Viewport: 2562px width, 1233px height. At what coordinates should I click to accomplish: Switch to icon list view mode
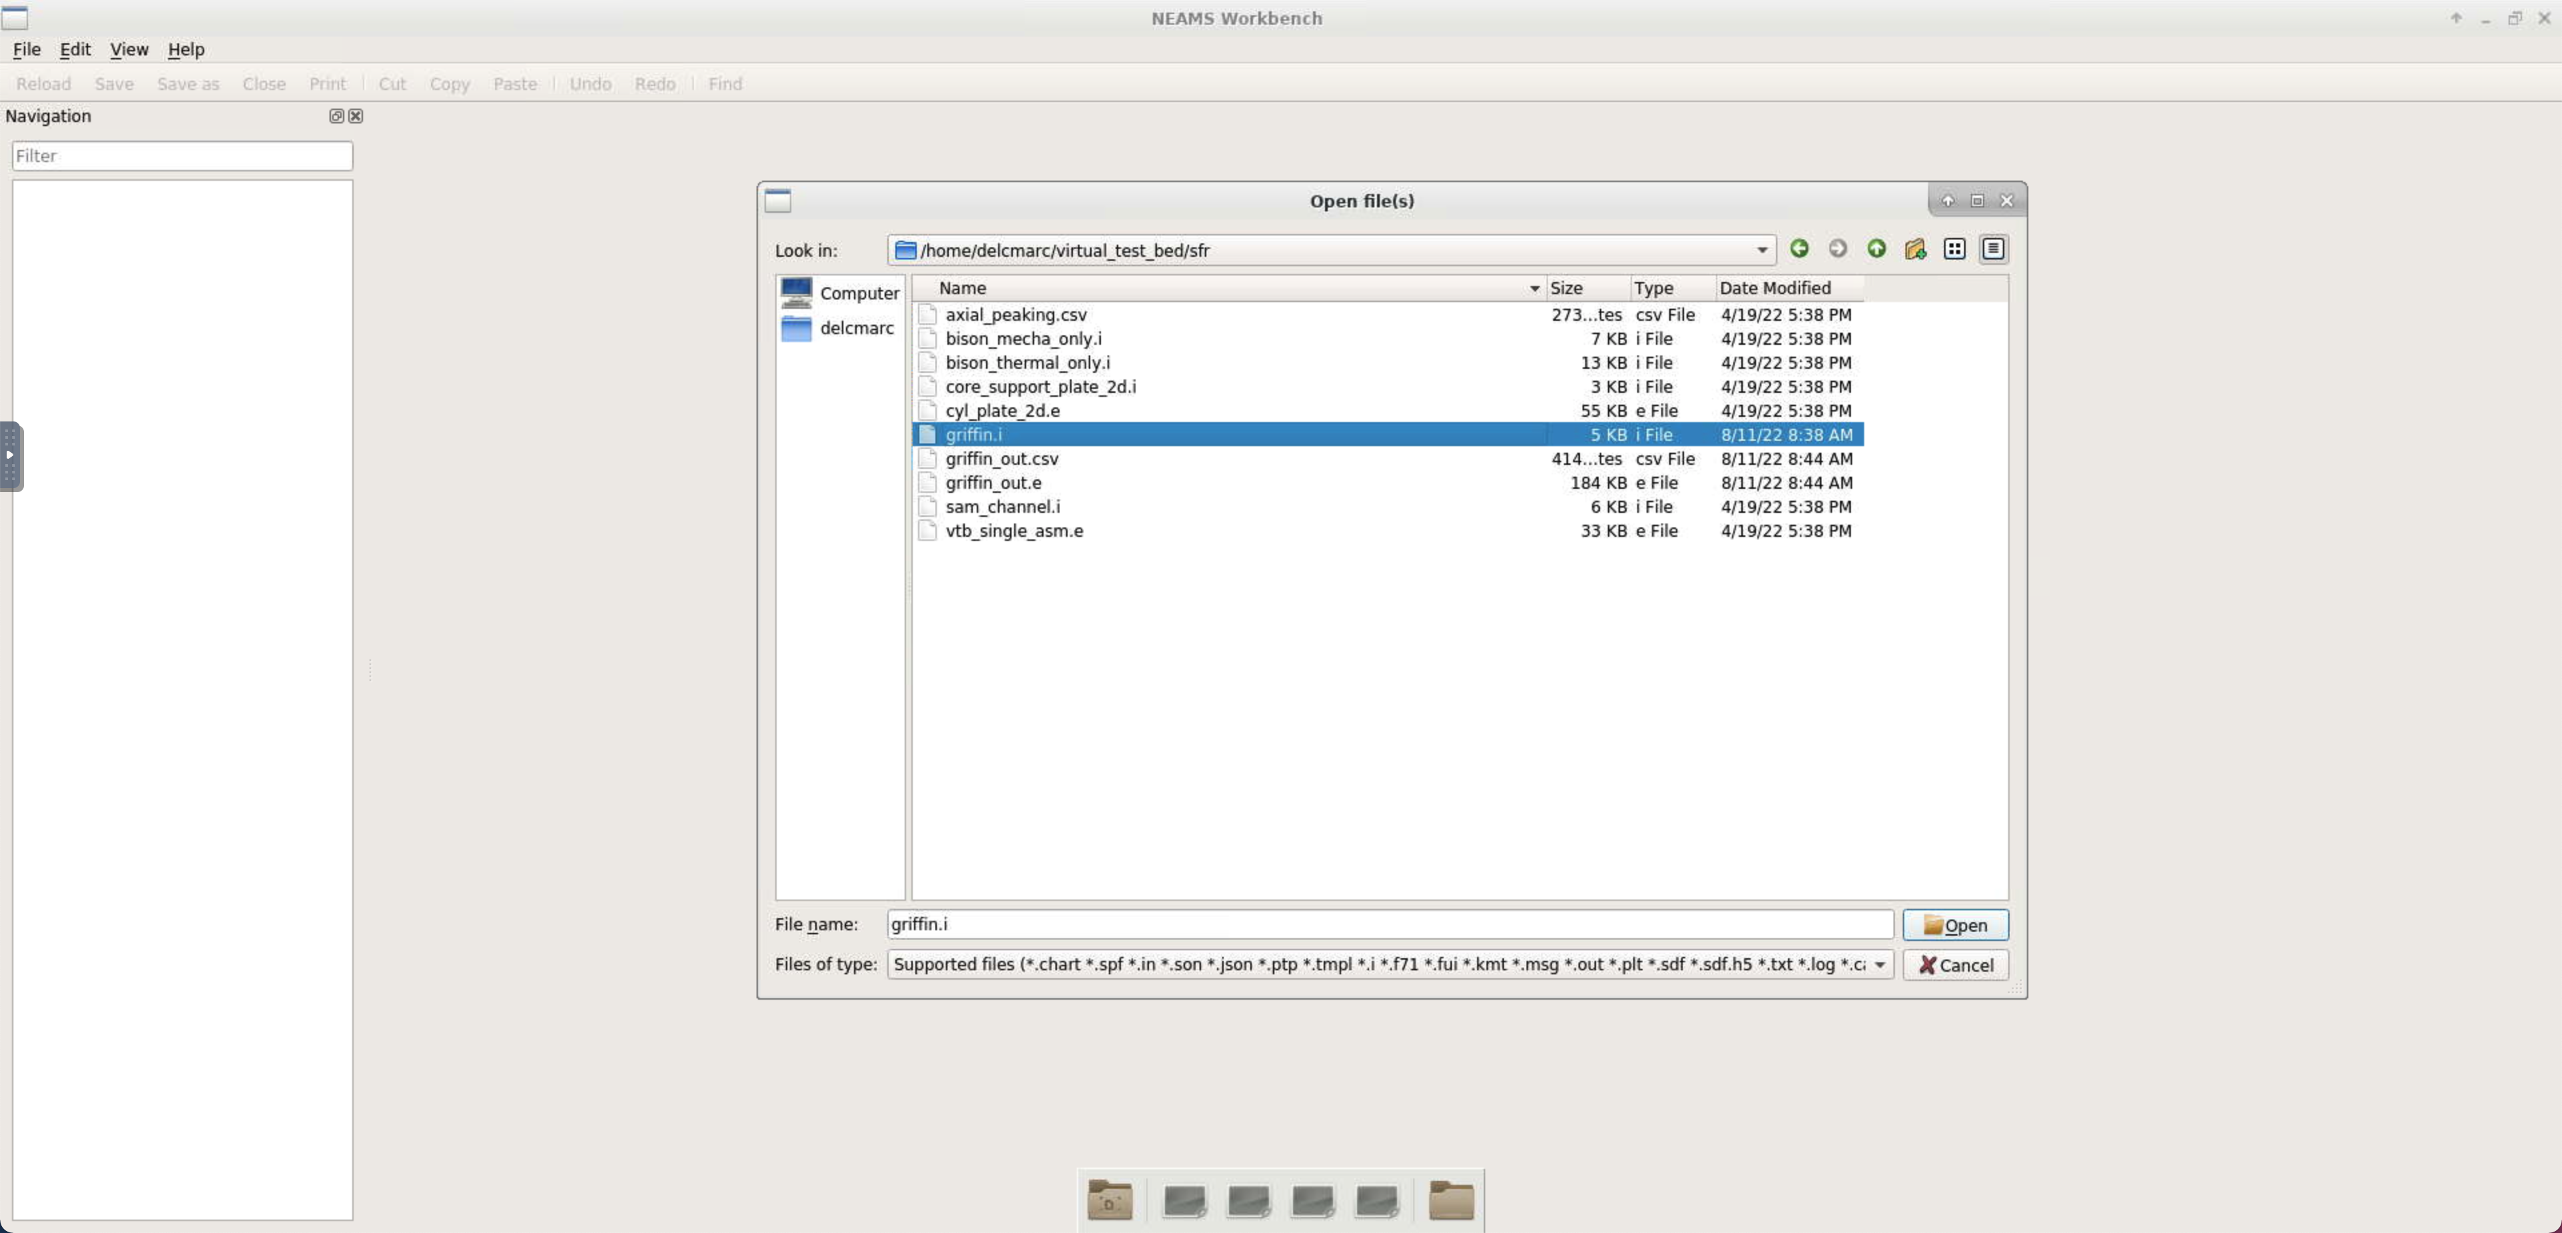click(x=1954, y=249)
